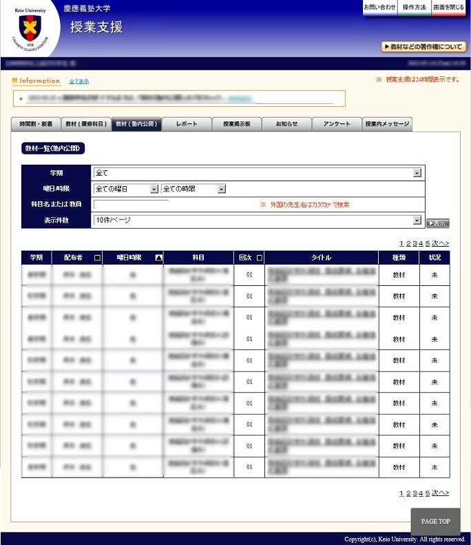Click the 表示 search button
471x545 pixels.
(437, 223)
